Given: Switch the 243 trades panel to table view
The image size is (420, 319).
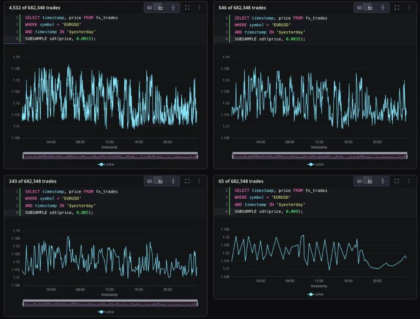Looking at the screenshot, I should click(x=150, y=181).
